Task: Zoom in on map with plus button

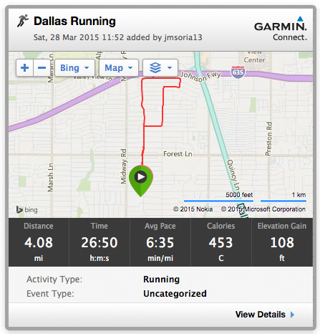Action: 24,68
